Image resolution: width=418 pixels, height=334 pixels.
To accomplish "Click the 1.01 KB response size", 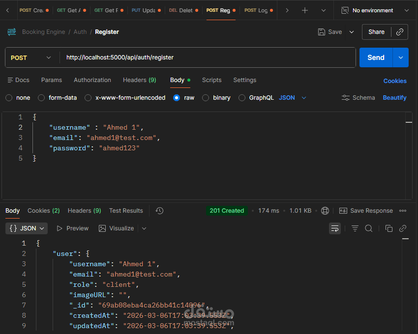I will click(x=300, y=211).
